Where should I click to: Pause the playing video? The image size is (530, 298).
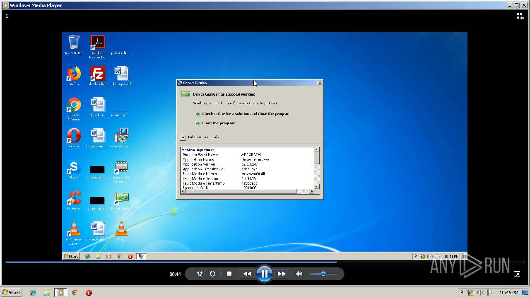click(x=265, y=274)
